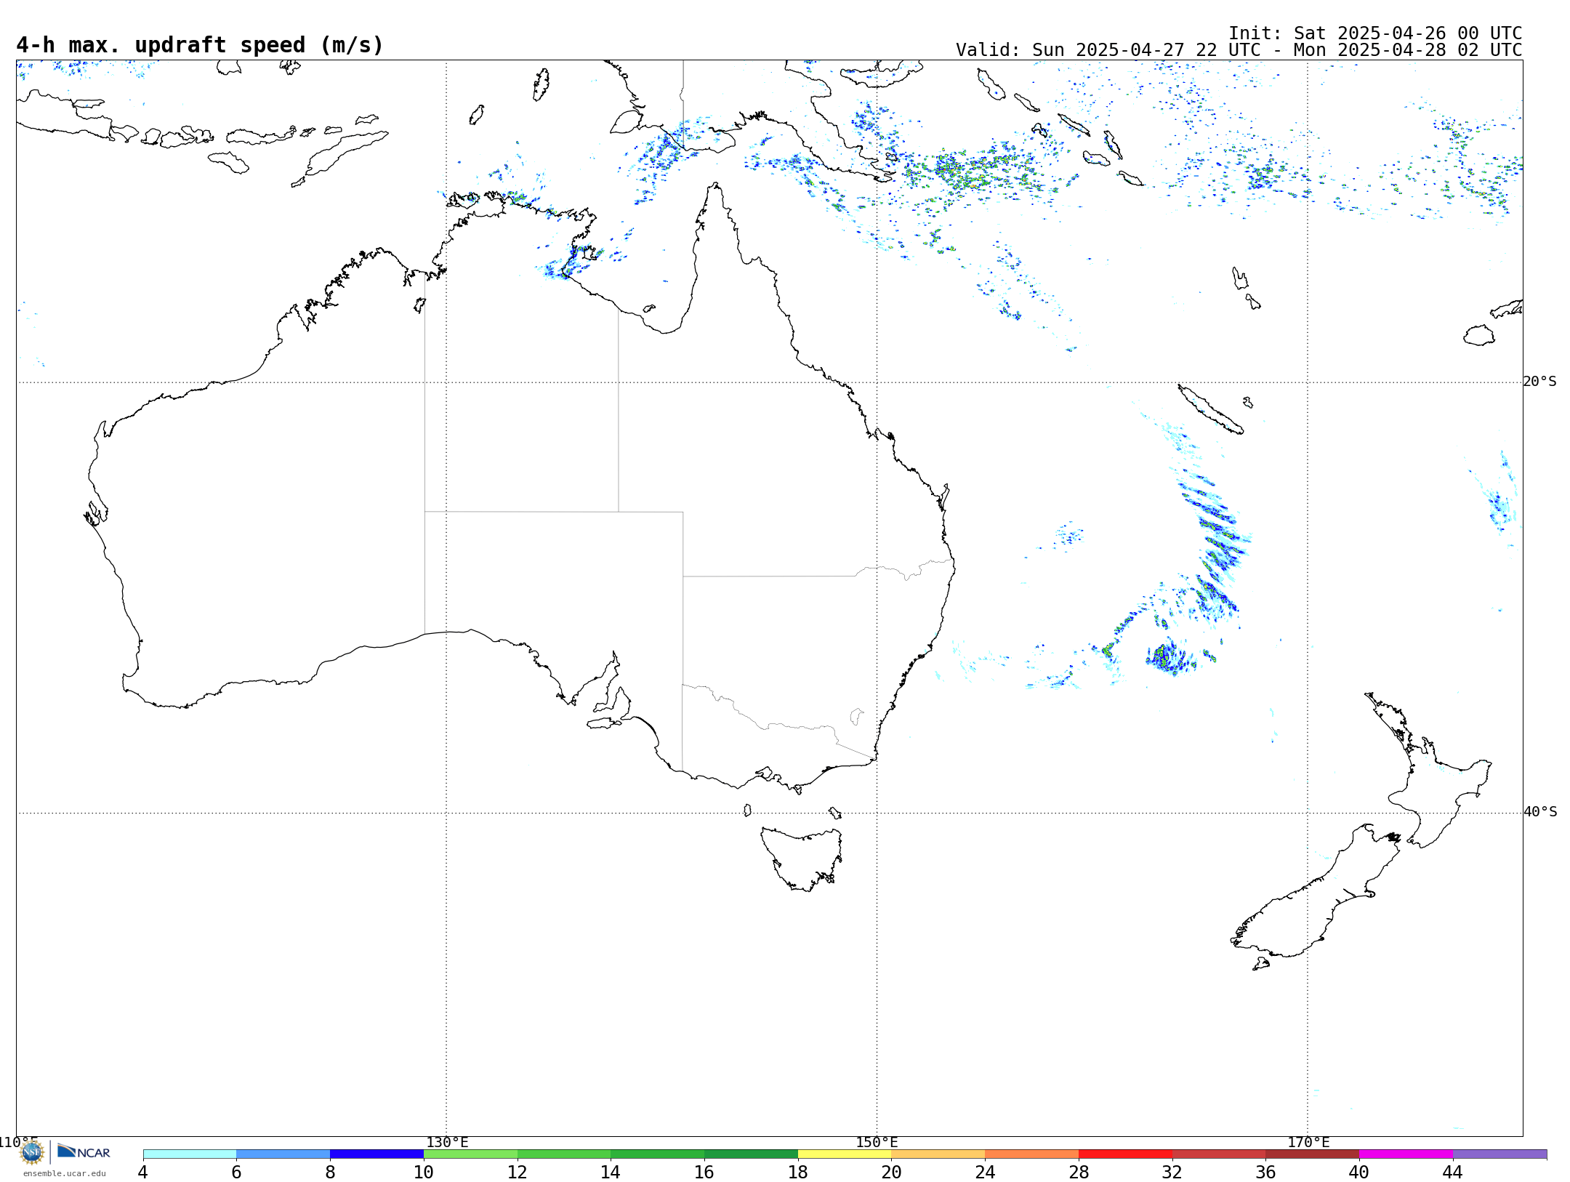Click the colorbar tick label '4'
The width and height of the screenshot is (1570, 1182).
click(x=143, y=1173)
